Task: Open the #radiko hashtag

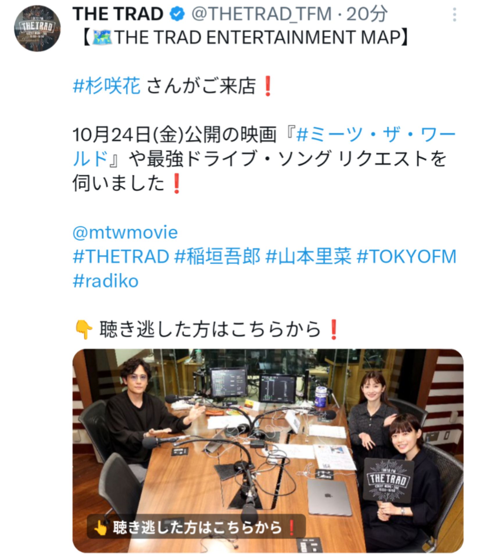Action: point(105,281)
